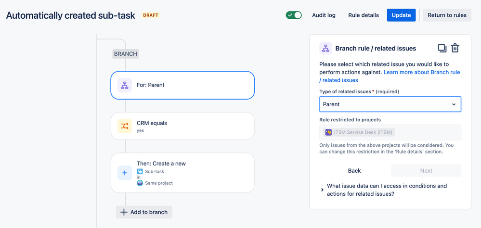Image resolution: width=481 pixels, height=228 pixels.
Task: Delete the branch rule with trash icon
Action: [455, 48]
